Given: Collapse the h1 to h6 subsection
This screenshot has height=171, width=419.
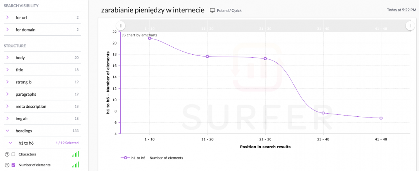Looking at the screenshot, I should [x=10, y=143].
